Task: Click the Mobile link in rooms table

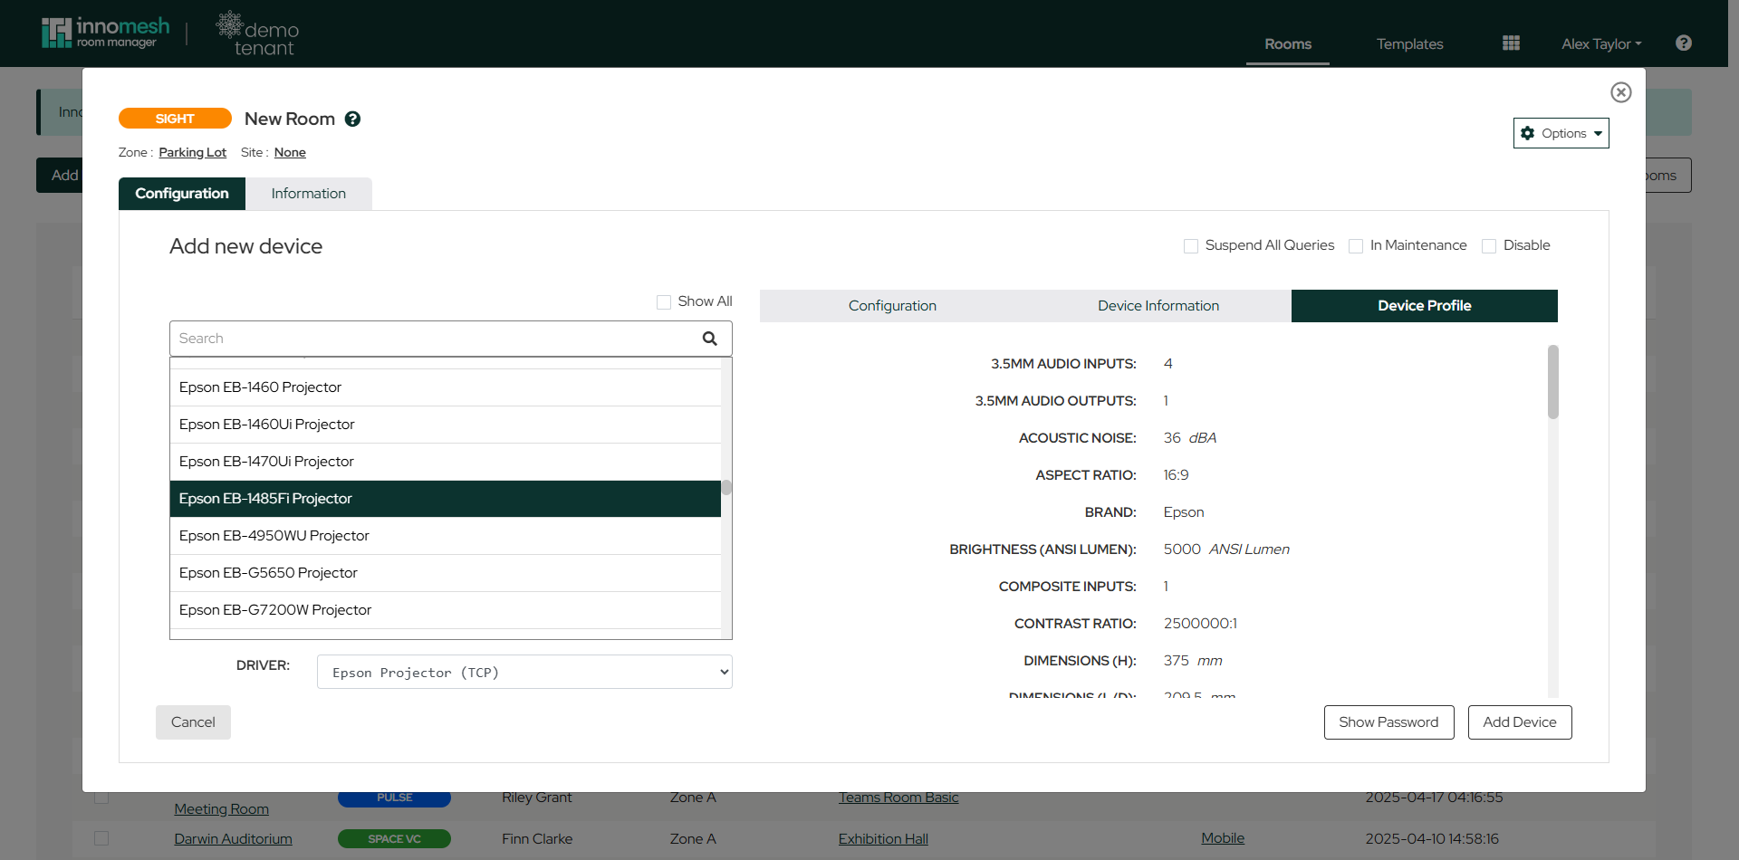Action: [x=1223, y=838]
